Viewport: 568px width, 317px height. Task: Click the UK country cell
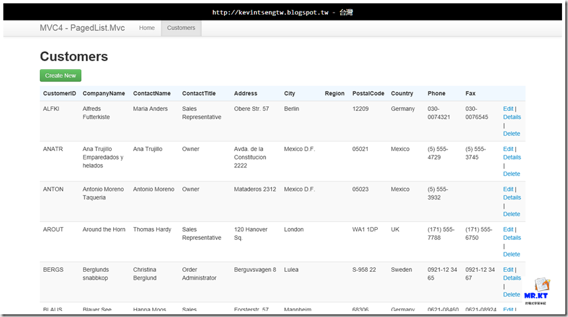(x=395, y=229)
